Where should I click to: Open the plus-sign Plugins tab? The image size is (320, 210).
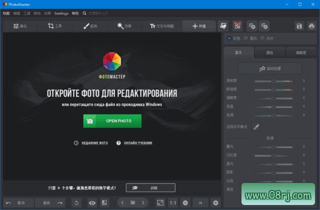tap(199, 26)
